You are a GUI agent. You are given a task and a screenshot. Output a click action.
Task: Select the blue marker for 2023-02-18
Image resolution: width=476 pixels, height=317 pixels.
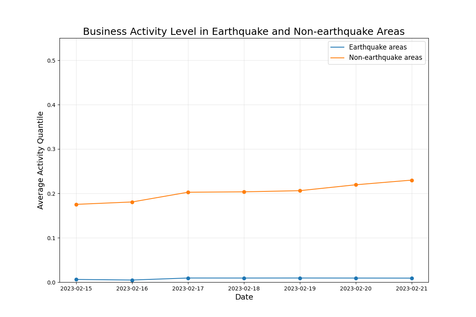pos(244,278)
